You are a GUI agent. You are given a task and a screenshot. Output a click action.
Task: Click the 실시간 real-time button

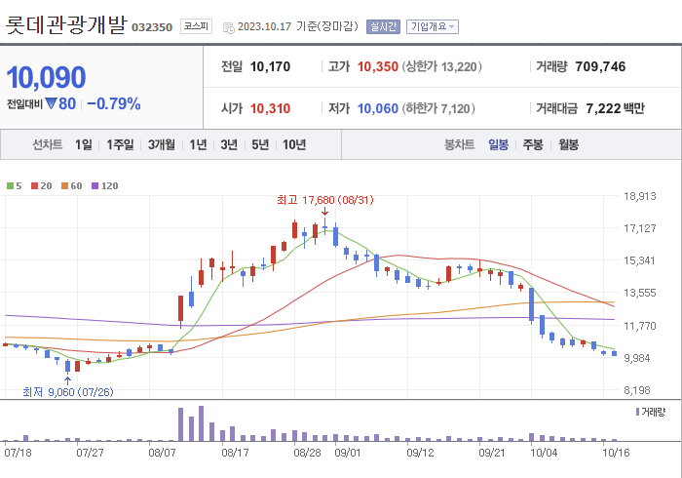coord(383,26)
